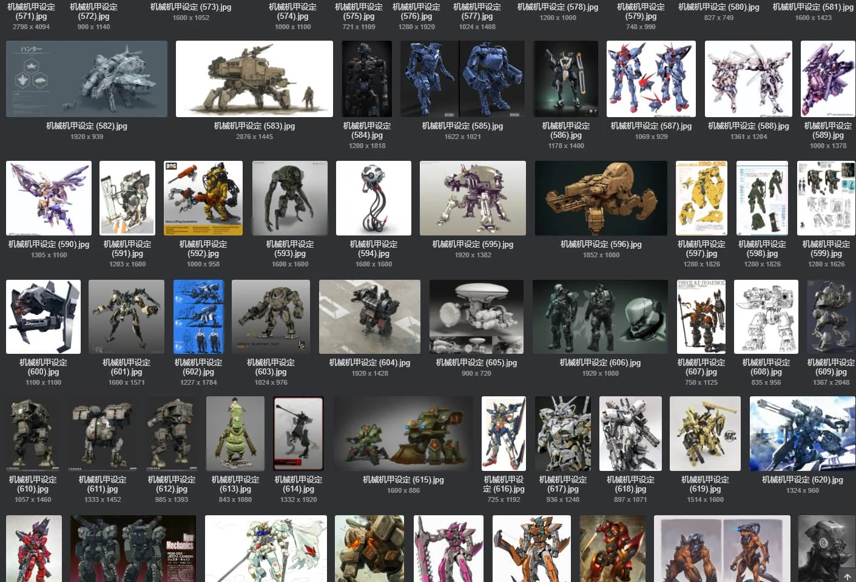Select thumbnail 机械机甲设定 (586).jpg
This screenshot has width=856, height=582.
pyautogui.click(x=566, y=79)
